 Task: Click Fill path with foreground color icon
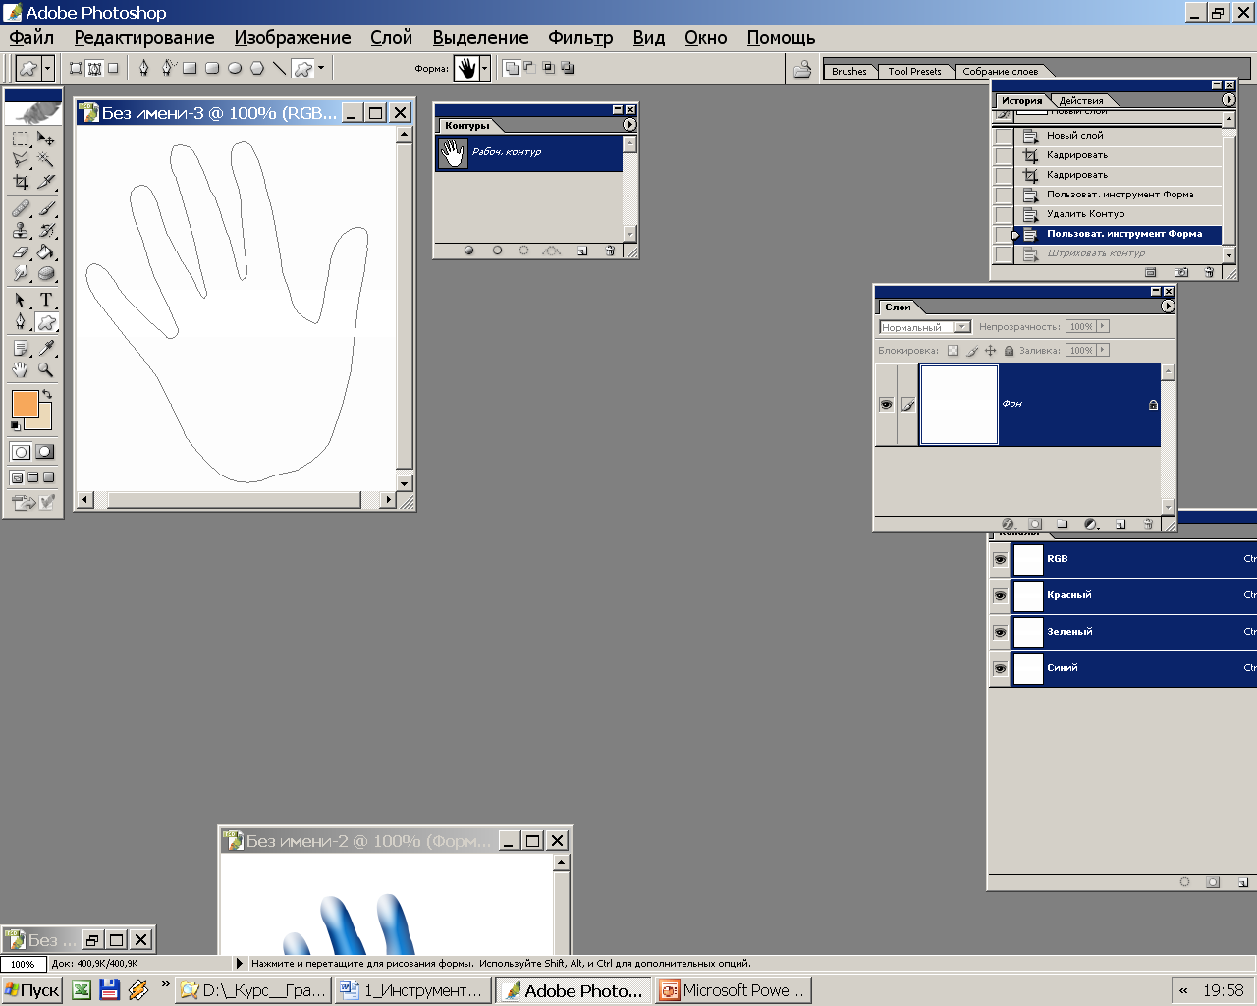pyautogui.click(x=469, y=251)
